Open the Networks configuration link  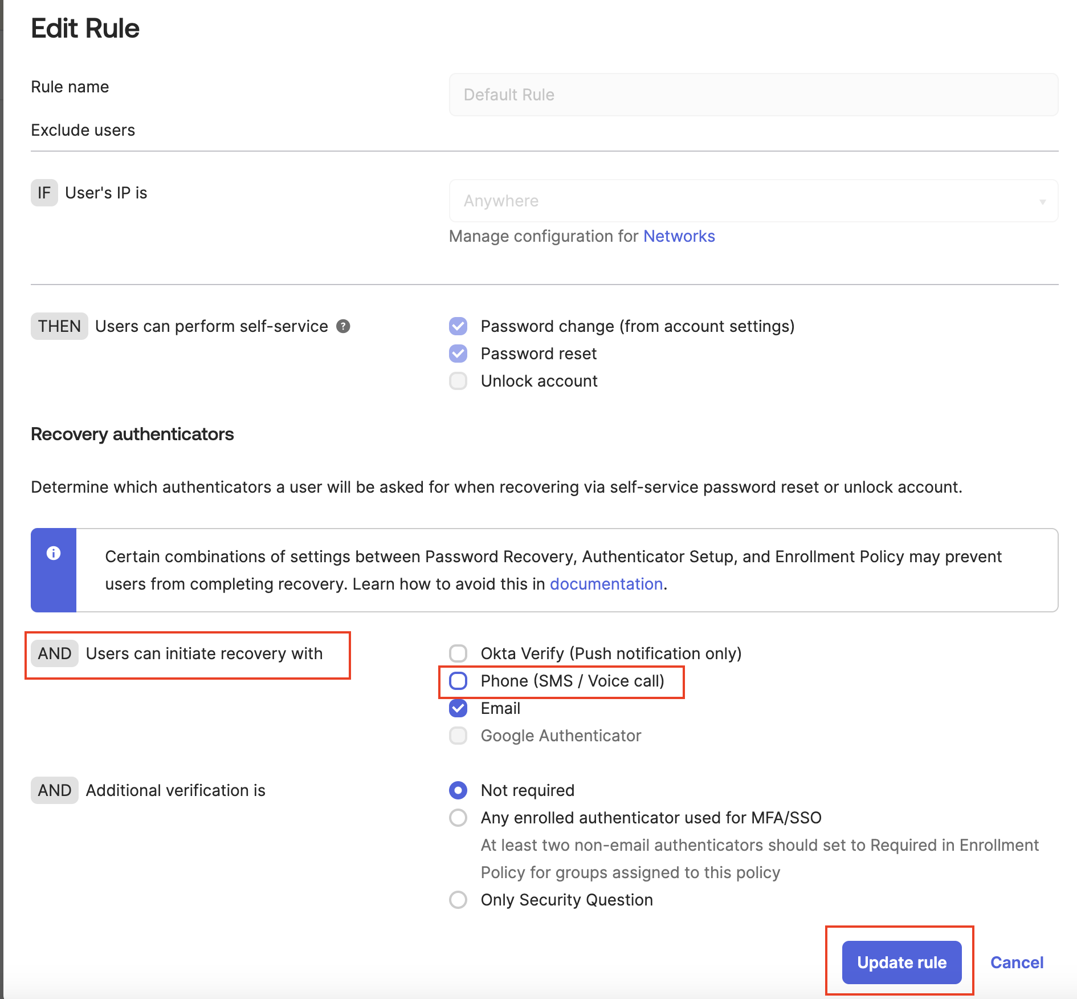679,236
